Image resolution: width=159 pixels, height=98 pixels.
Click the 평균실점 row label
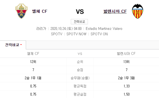[80, 94]
